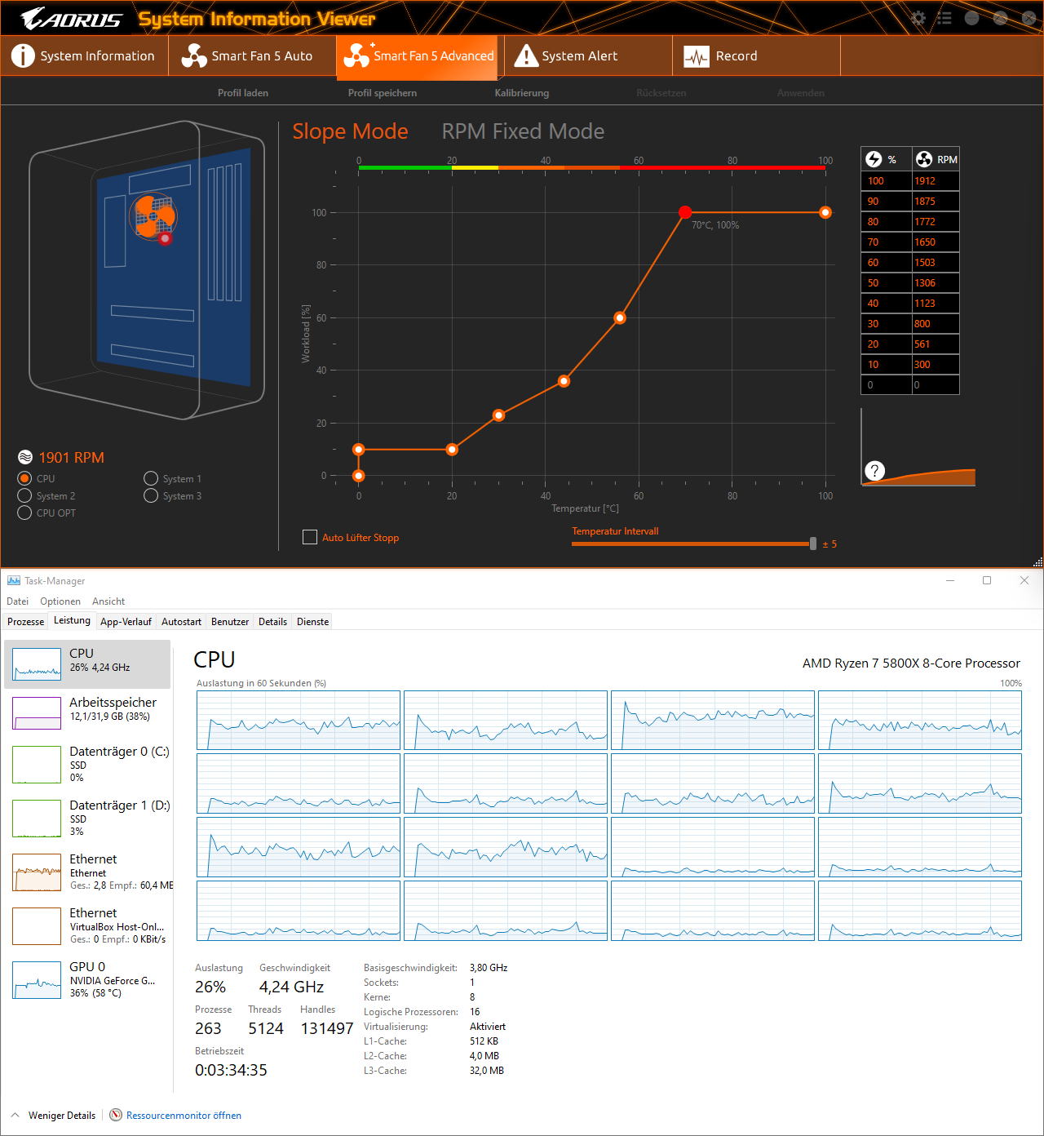Image resolution: width=1044 pixels, height=1136 pixels.
Task: Click the 1912 RPM table cell
Action: tap(936, 181)
